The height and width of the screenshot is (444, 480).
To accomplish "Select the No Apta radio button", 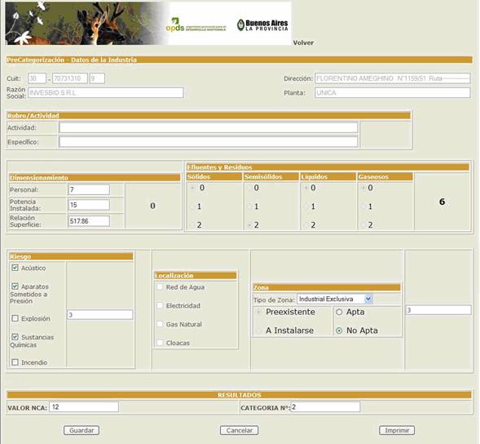I will tap(339, 331).
